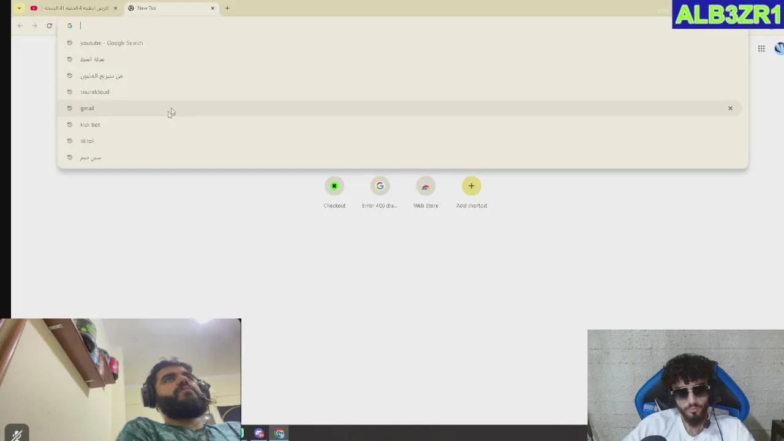
Task: Click the Google icon in the address bar
Action: (x=70, y=26)
